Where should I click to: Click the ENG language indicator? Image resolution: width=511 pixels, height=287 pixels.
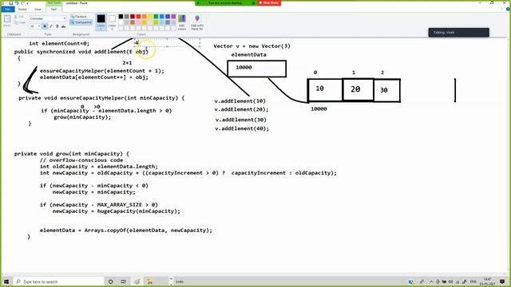pos(473,281)
